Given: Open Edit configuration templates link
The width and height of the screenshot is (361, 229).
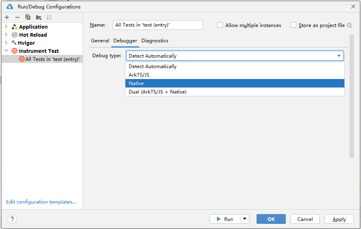Looking at the screenshot, I should coord(41,202).
